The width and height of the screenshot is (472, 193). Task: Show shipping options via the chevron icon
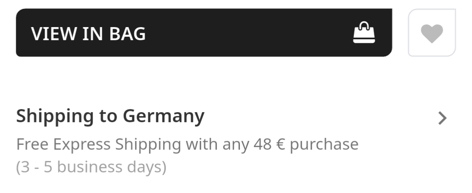click(x=442, y=118)
